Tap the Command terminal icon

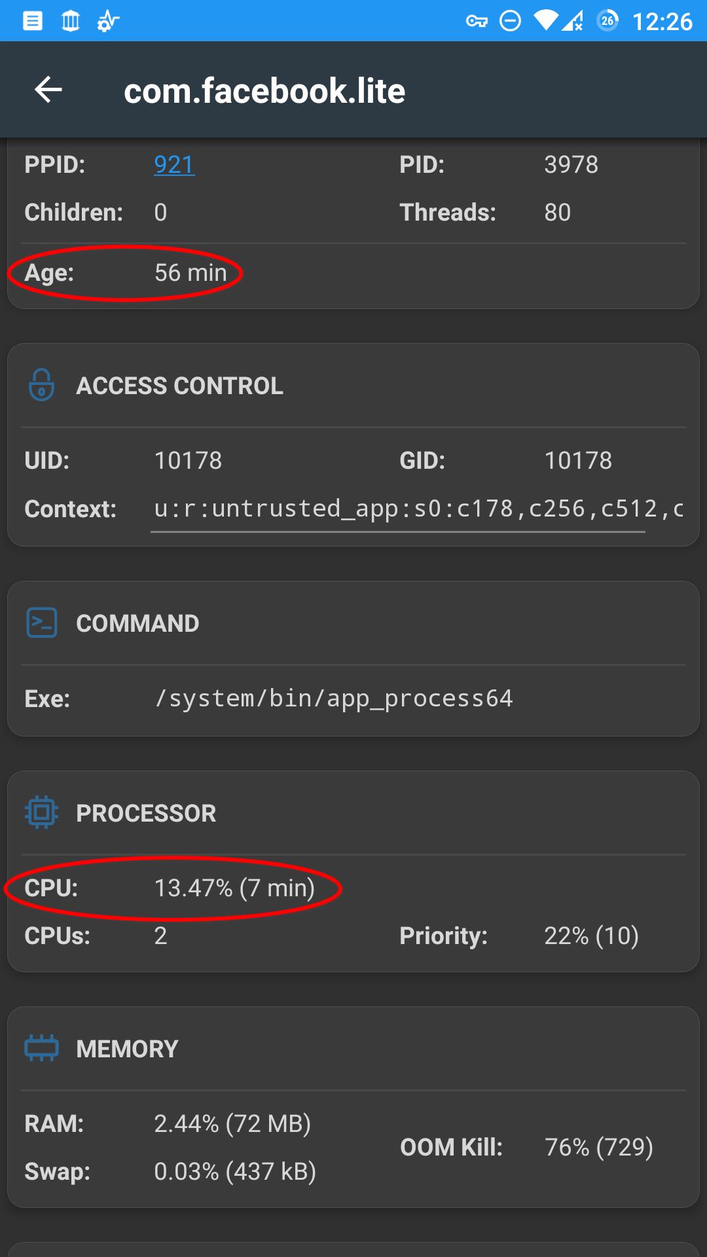pos(41,623)
